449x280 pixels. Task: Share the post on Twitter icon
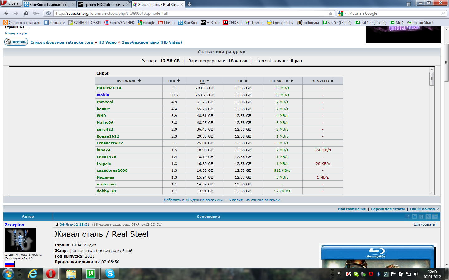click(414, 217)
